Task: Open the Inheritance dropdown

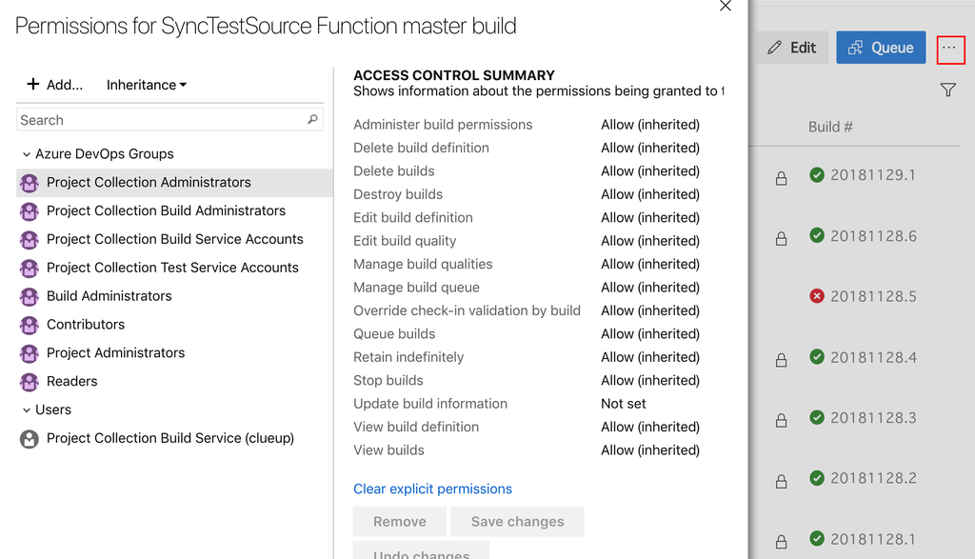Action: coord(146,85)
